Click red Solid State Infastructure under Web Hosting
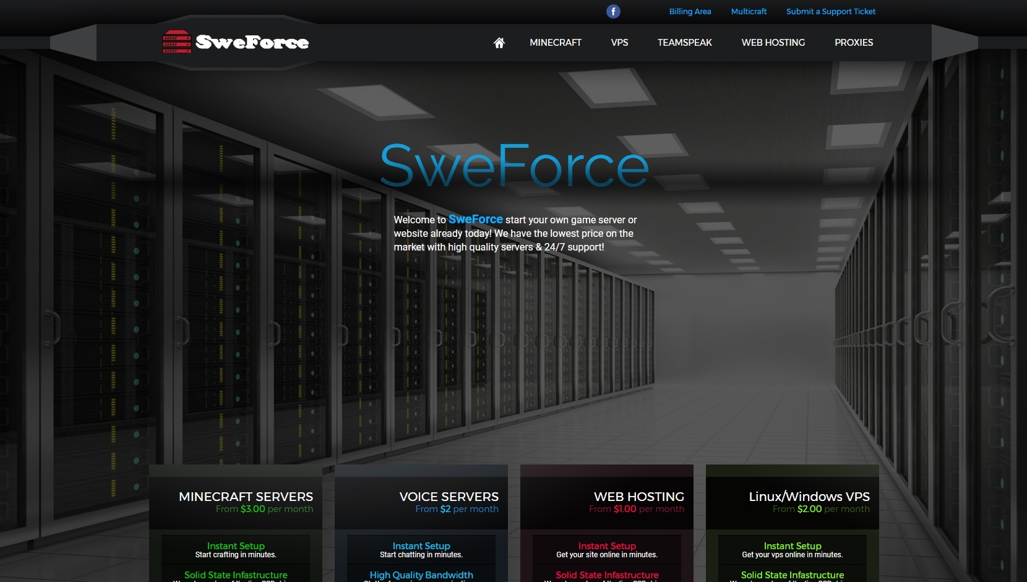The image size is (1027, 582). pos(607,575)
